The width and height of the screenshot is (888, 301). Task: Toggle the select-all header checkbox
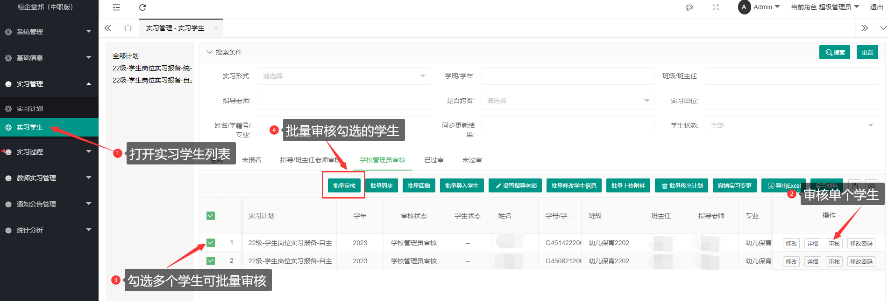pos(211,216)
